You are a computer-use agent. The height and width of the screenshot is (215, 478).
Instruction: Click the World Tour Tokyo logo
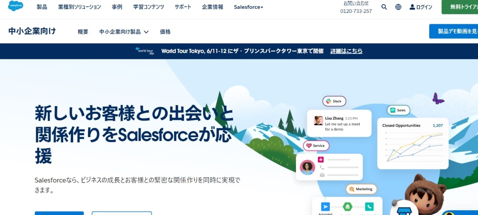click(145, 51)
